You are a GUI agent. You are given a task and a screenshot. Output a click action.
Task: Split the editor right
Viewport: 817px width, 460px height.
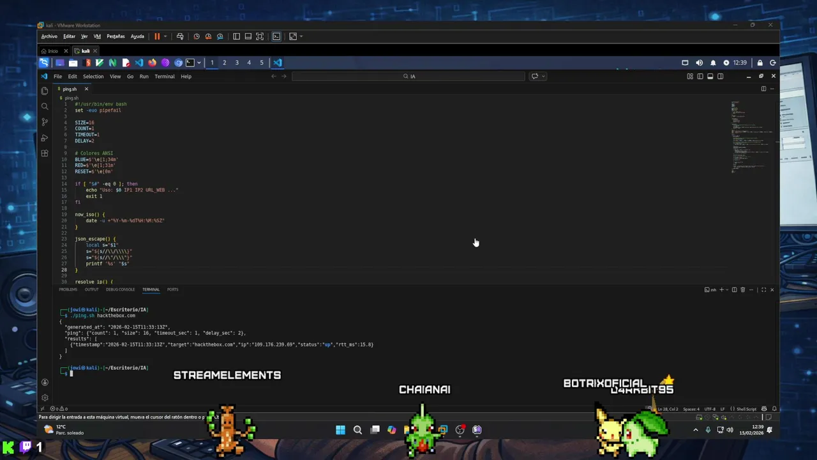[x=763, y=89]
